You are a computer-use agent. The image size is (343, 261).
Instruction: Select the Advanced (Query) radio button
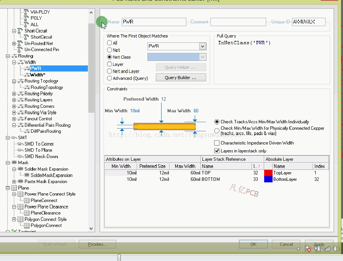109,78
